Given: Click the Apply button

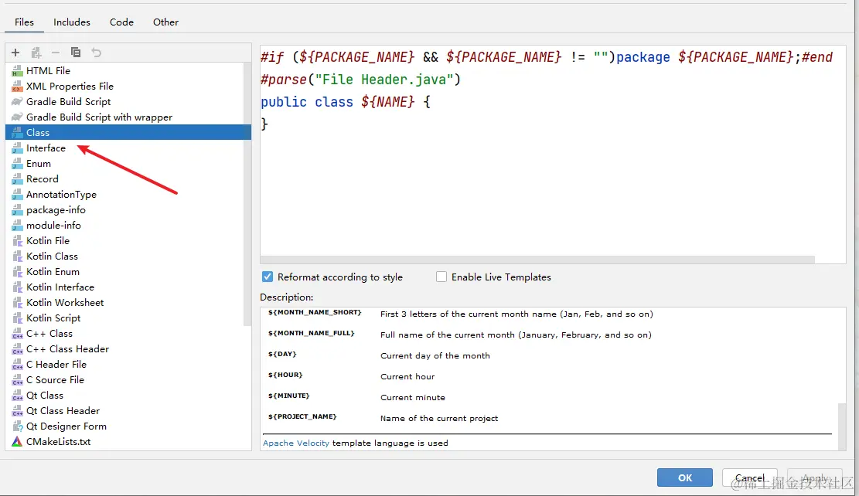Looking at the screenshot, I should (815, 477).
